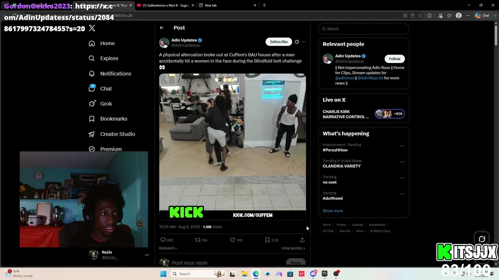Subscribe to Adin Updates
The height and width of the screenshot is (280, 499).
click(279, 42)
